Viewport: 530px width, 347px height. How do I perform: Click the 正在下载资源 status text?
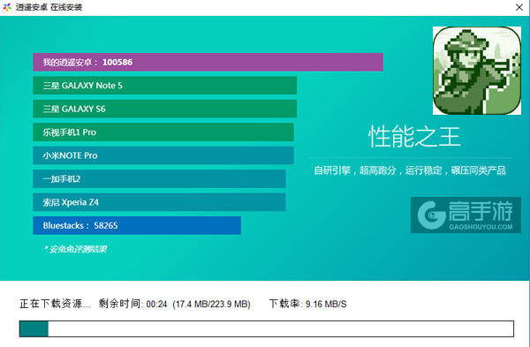(55, 304)
